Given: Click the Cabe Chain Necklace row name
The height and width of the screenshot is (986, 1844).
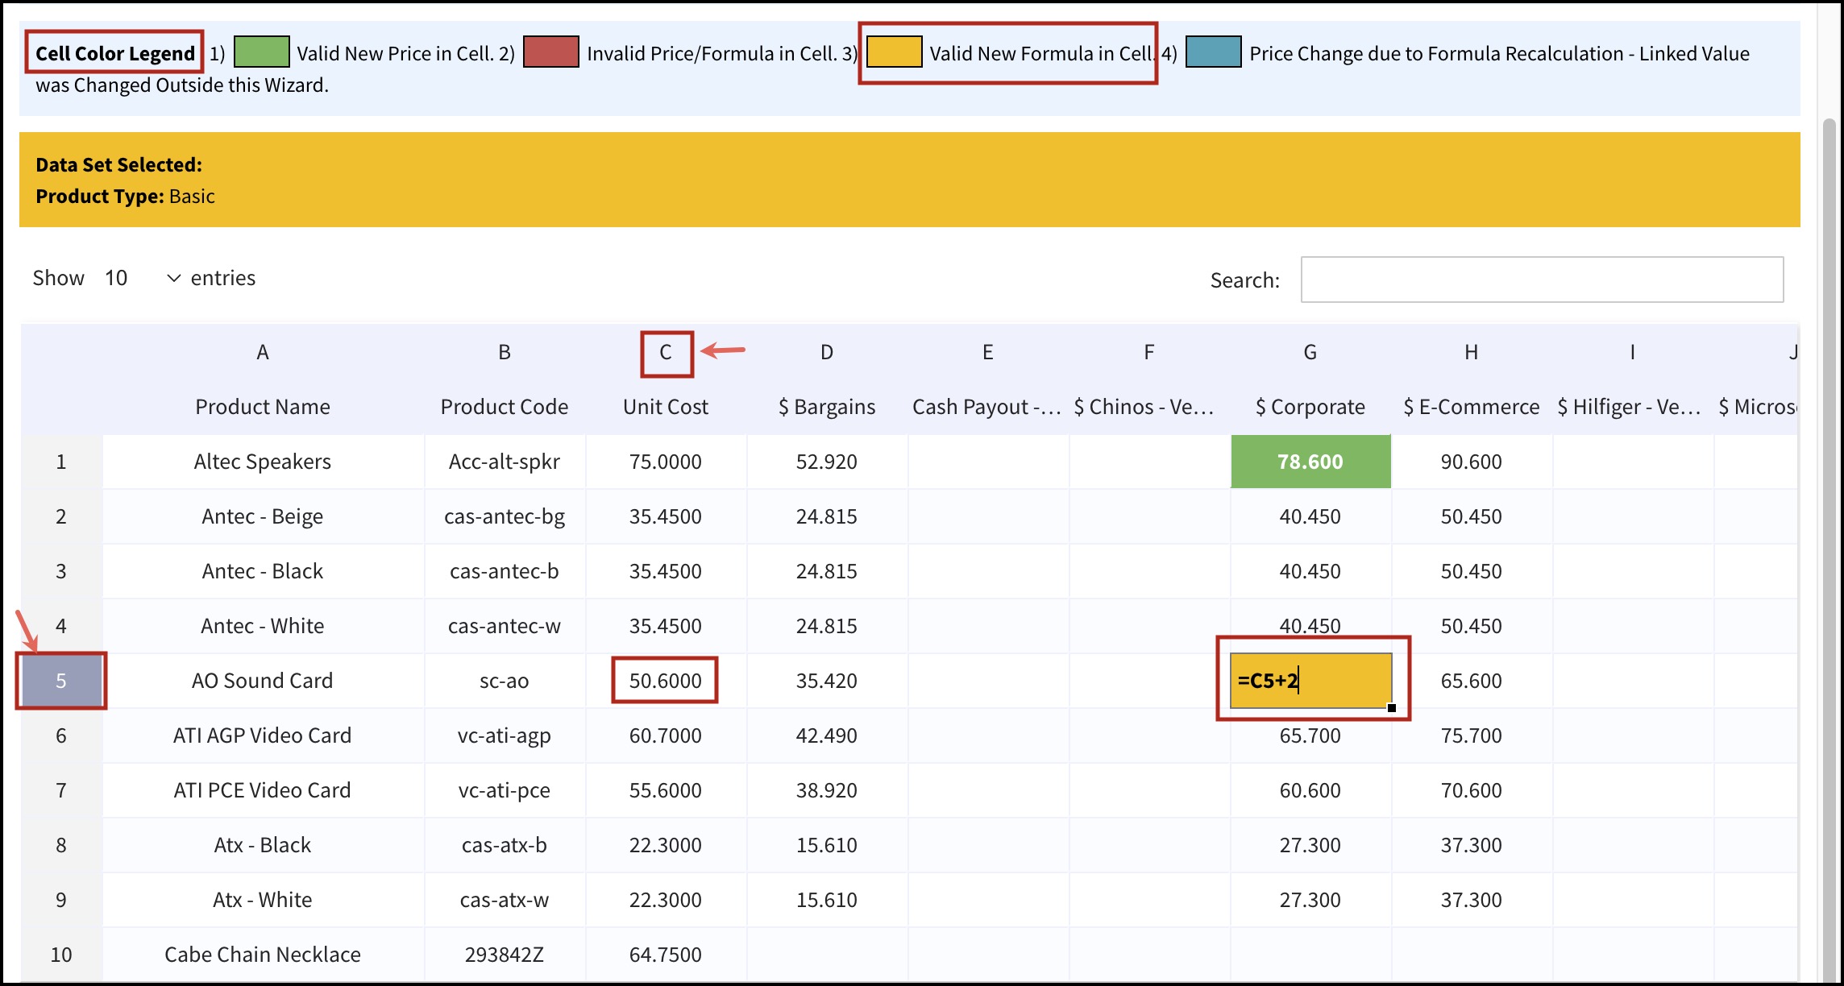Looking at the screenshot, I should pos(263,955).
